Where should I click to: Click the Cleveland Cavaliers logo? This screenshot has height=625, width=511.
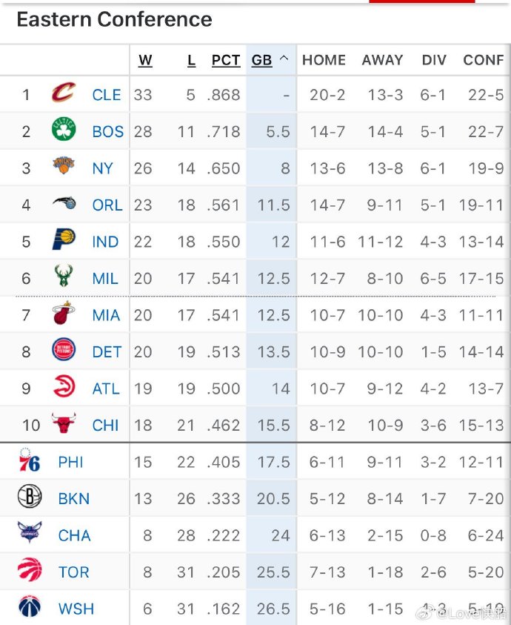tap(64, 93)
